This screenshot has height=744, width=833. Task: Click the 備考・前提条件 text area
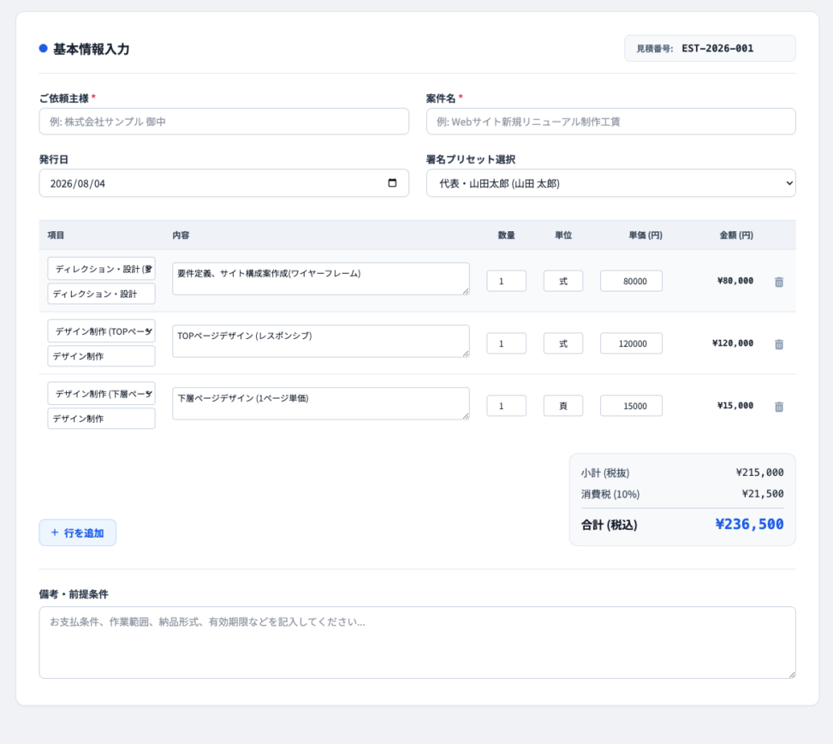click(418, 642)
